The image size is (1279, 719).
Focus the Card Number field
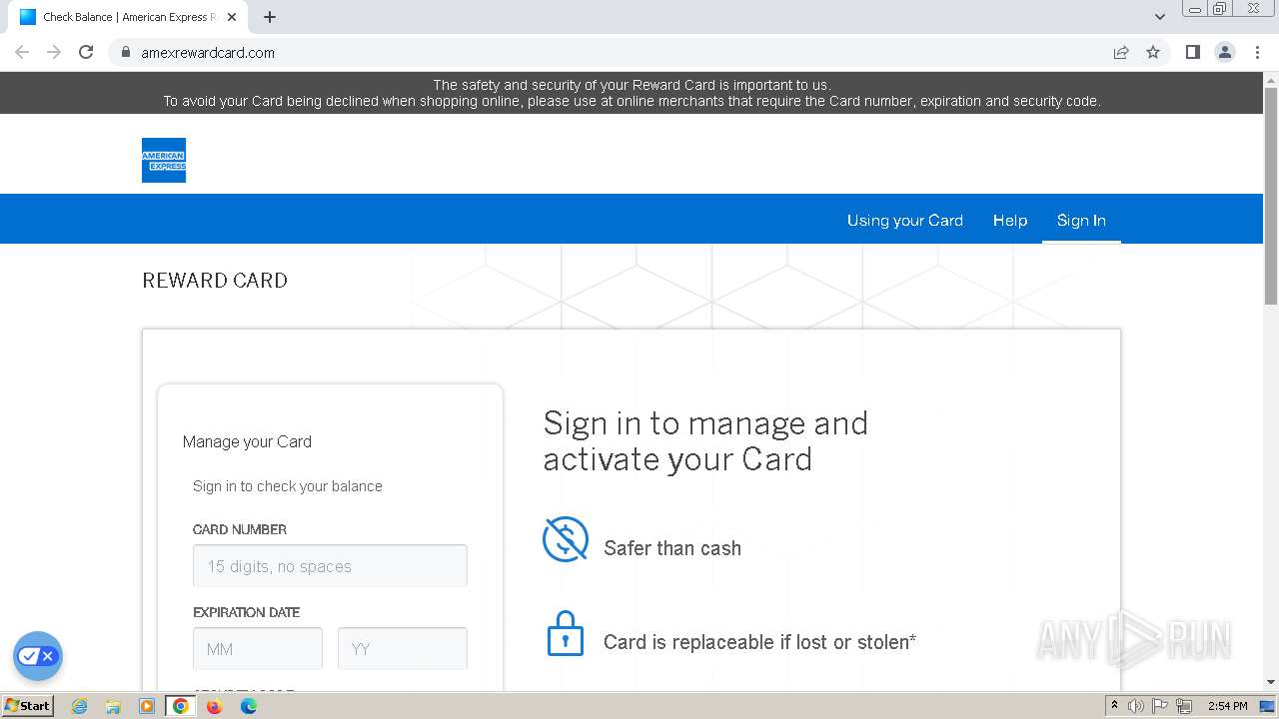330,565
